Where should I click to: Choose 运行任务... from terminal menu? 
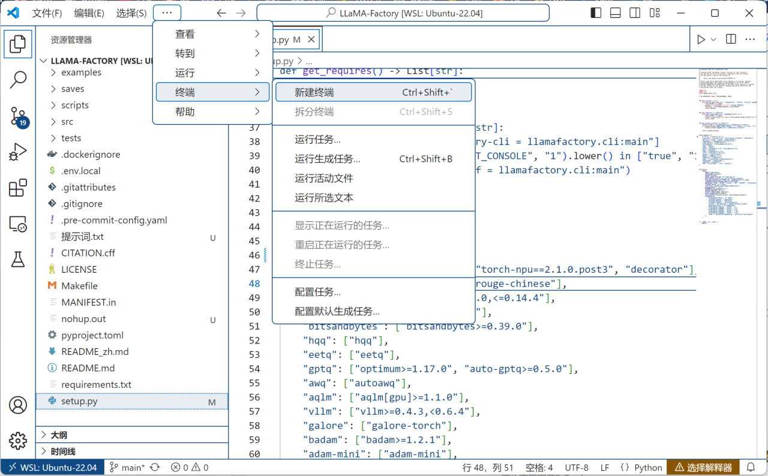pyautogui.click(x=374, y=140)
